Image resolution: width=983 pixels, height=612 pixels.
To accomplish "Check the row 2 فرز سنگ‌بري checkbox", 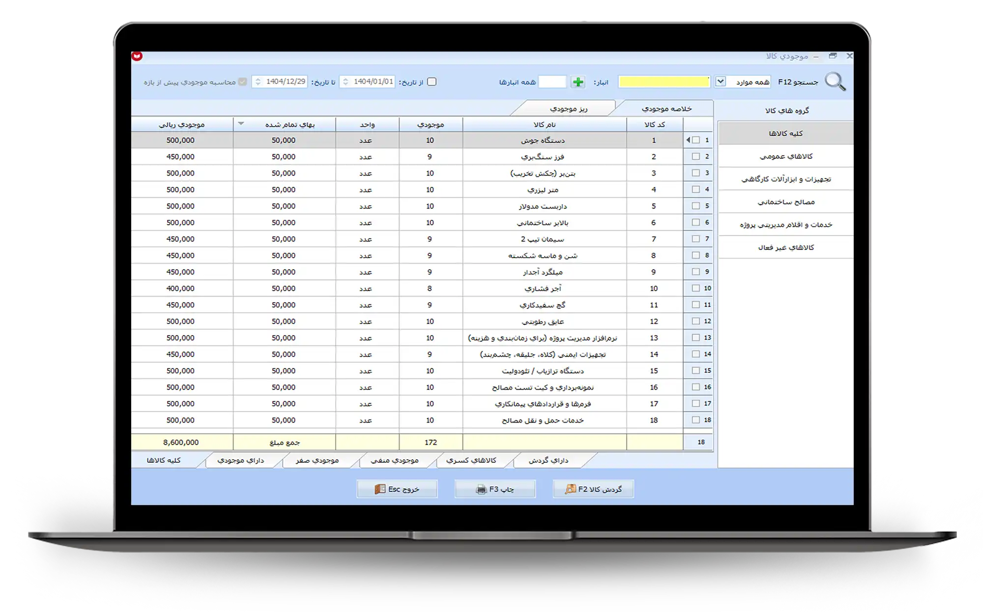I will coord(695,157).
